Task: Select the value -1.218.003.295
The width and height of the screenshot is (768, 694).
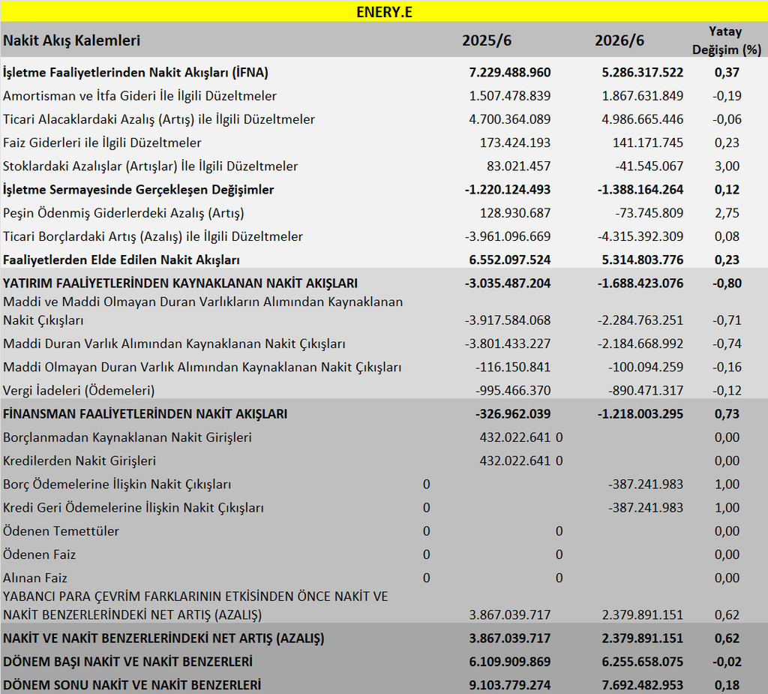Action: pos(640,414)
